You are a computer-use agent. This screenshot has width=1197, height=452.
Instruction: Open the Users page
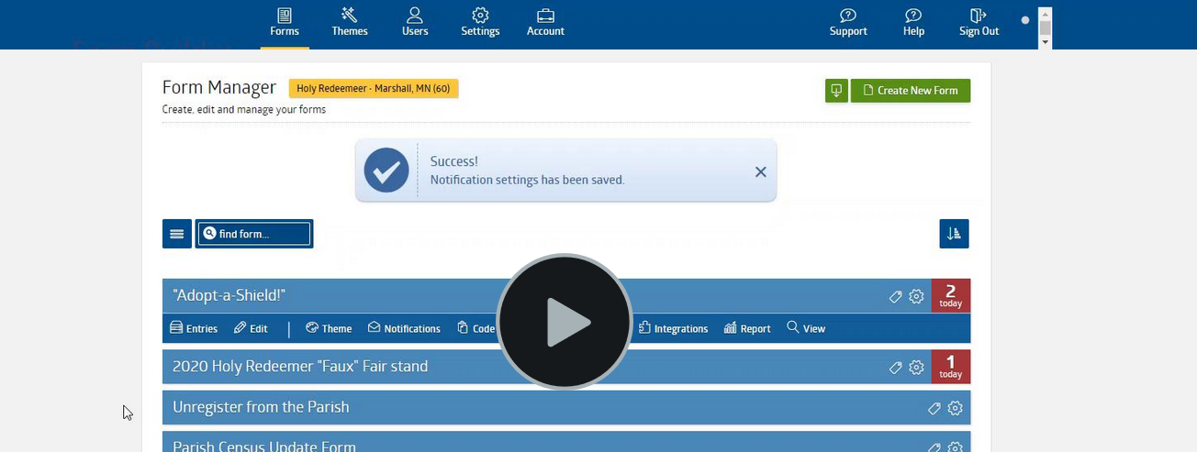point(415,23)
